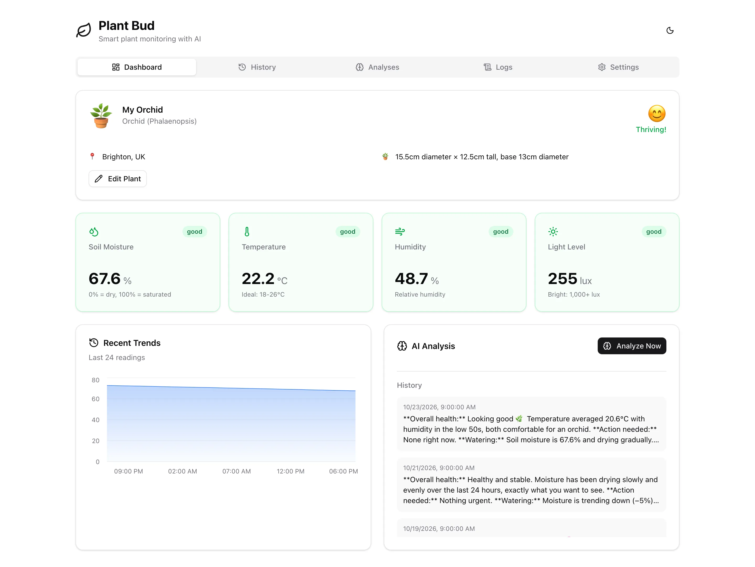Select the 22.2 temperature reading
This screenshot has height=567, width=755.
pos(258,279)
